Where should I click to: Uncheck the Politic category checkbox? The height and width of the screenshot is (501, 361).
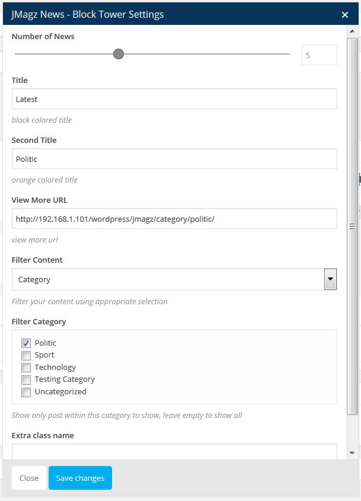click(26, 343)
